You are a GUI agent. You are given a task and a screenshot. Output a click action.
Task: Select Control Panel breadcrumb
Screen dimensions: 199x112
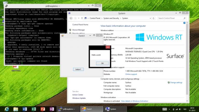[95, 18]
